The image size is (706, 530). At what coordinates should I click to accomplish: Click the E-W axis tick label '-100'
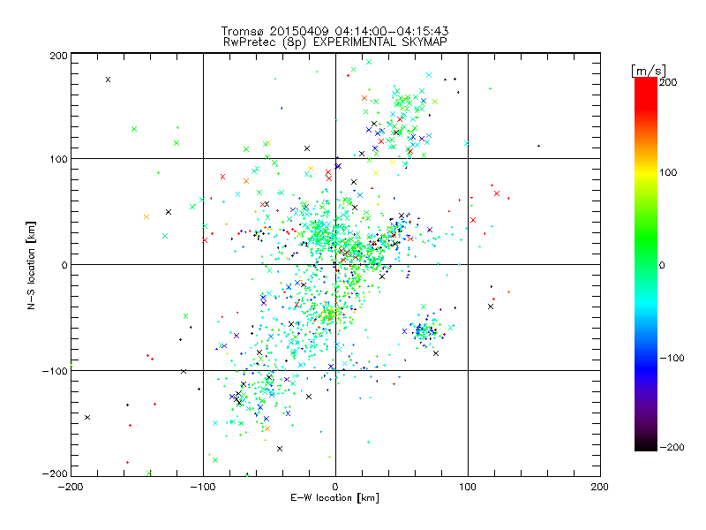pos(203,487)
